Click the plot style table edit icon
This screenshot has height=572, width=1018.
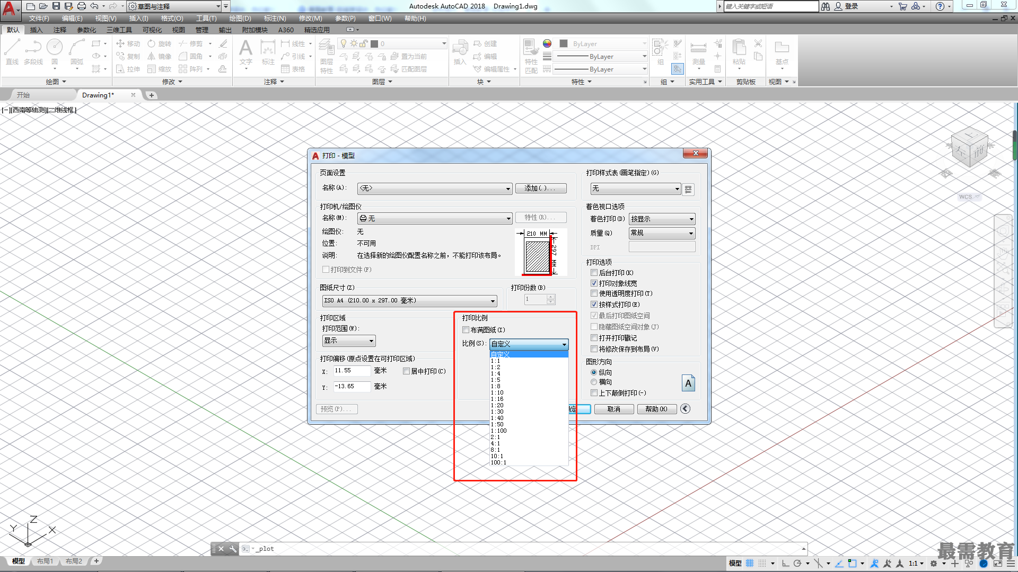[688, 189]
